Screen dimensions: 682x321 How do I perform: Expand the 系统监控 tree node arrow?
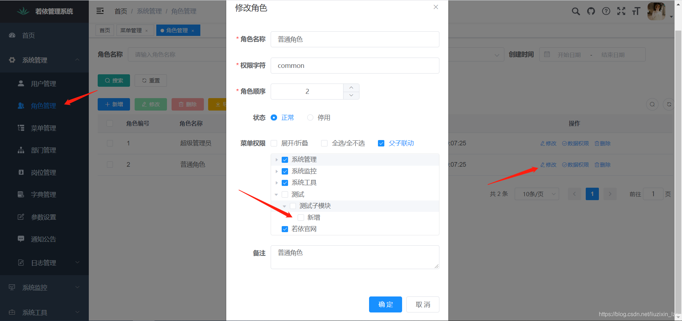[277, 171]
